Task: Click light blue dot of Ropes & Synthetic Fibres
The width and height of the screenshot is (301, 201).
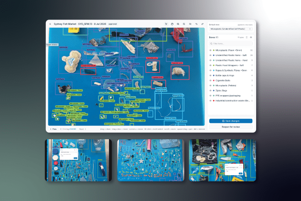Action: tap(214, 70)
